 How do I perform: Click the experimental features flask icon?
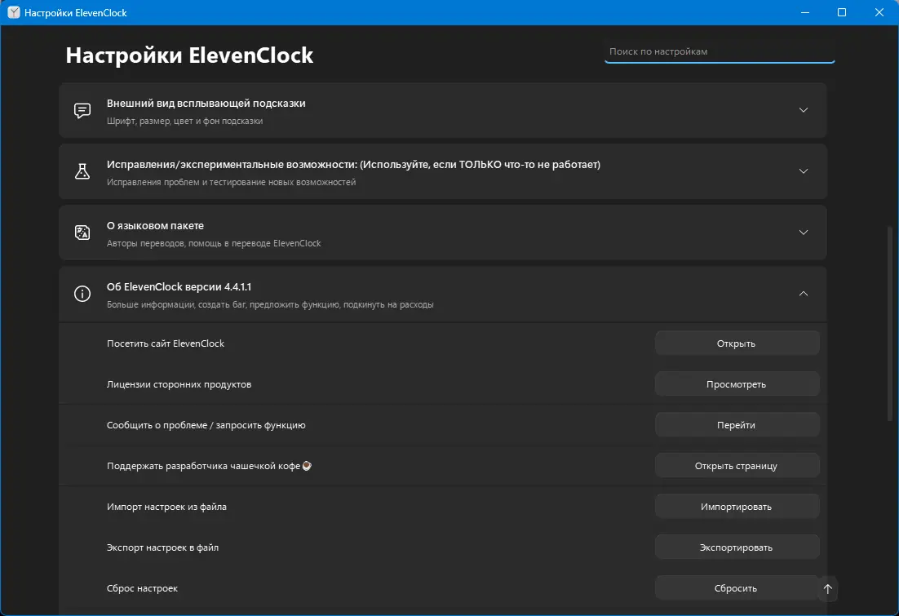[82, 171]
